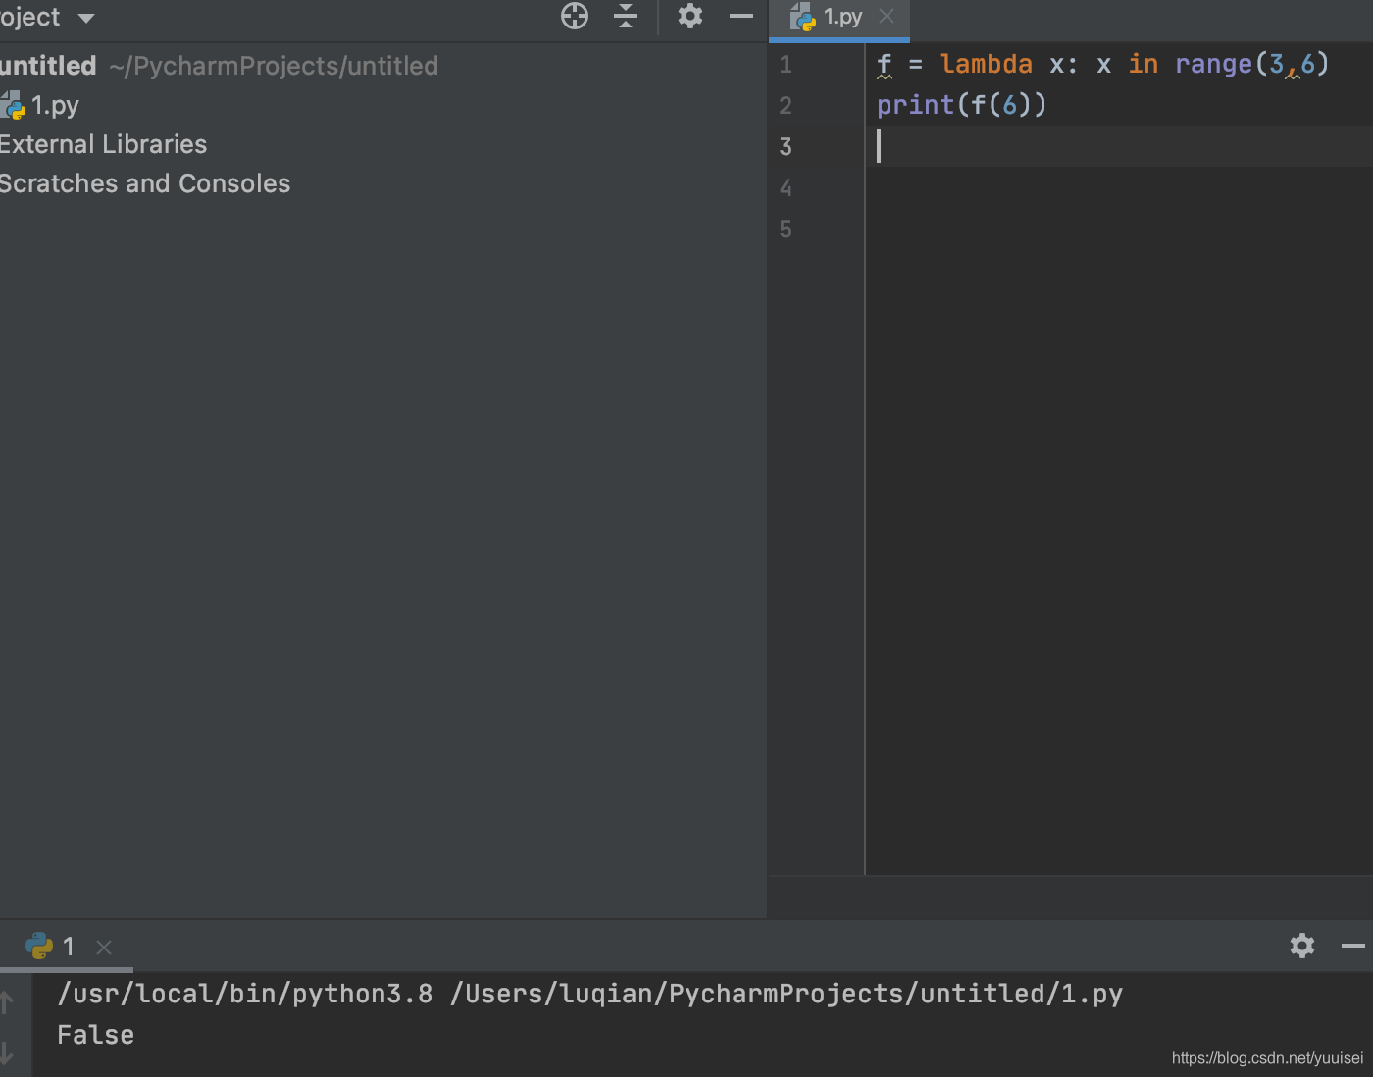
Task: Collapse all in Project panel
Action: click(626, 16)
